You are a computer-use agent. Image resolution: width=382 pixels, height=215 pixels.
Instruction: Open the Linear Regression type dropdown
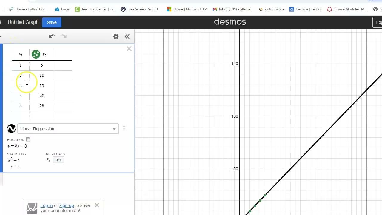click(68, 129)
